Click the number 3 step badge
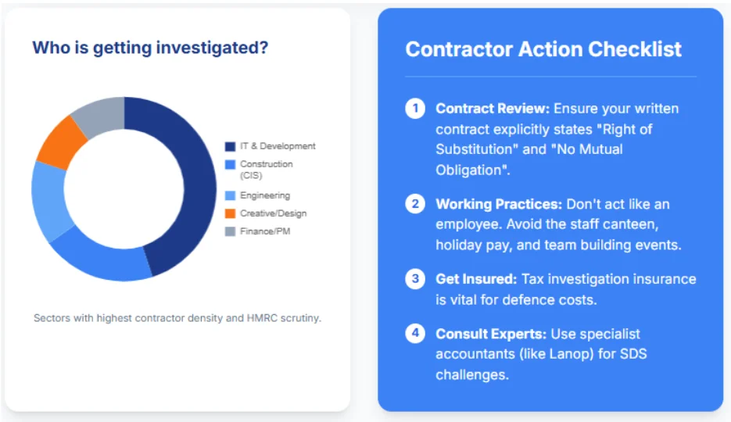731x422 pixels. pos(414,279)
